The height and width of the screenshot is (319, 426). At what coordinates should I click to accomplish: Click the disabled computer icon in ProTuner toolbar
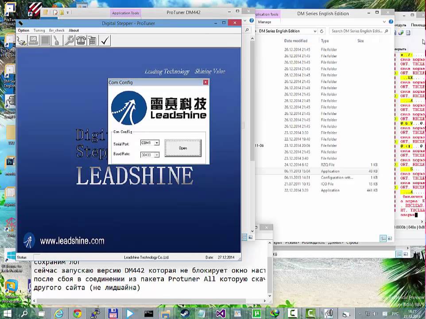[x=33, y=40]
